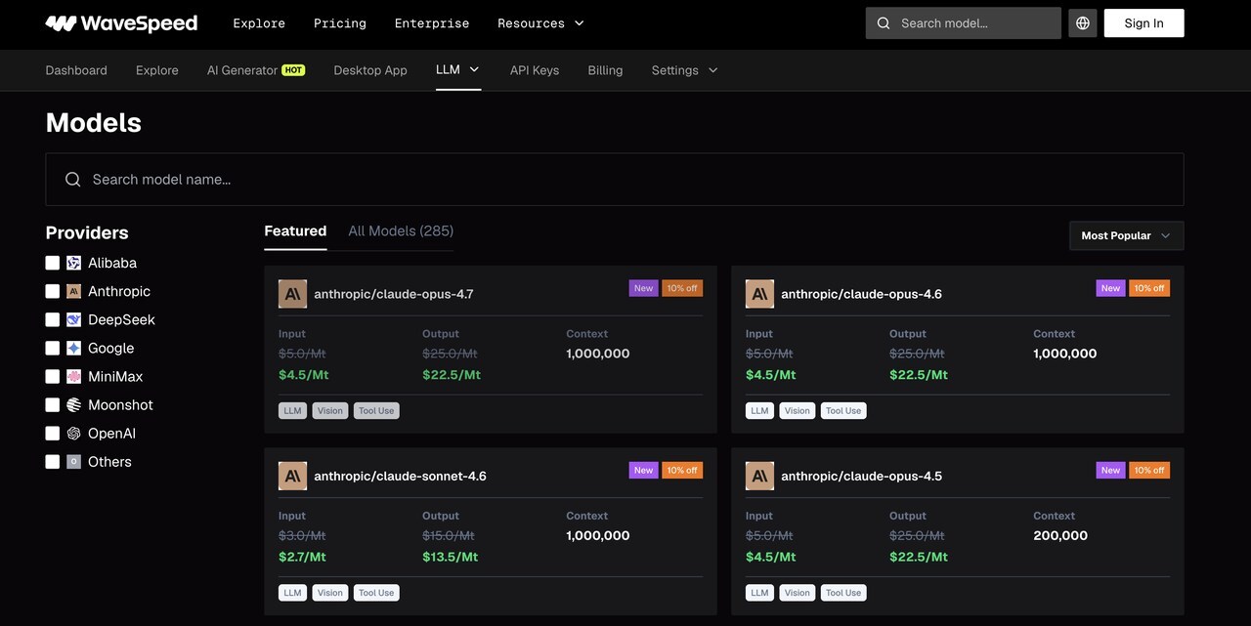Click the Moonshot provider logo icon
Viewport: 1251px width, 626px height.
coord(73,404)
